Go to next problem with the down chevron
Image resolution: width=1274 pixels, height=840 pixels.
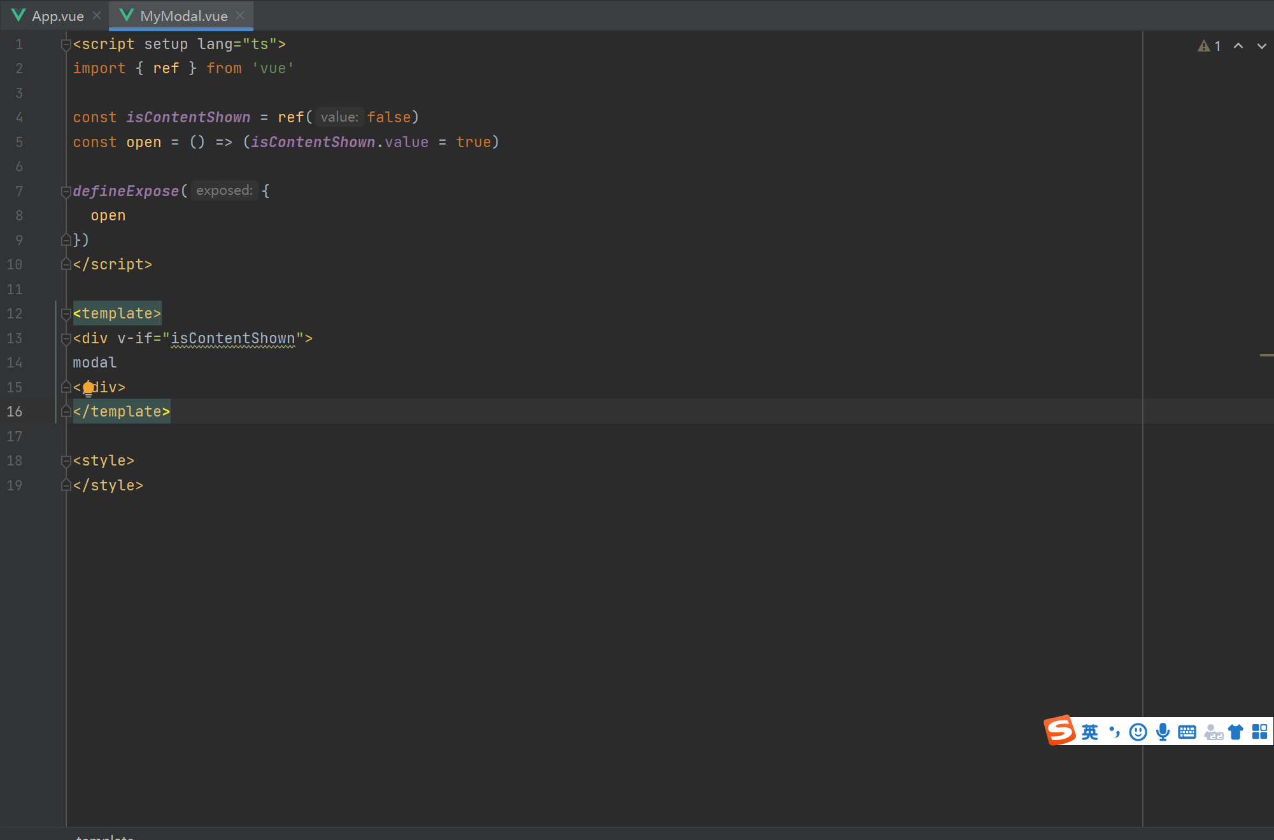click(x=1261, y=46)
